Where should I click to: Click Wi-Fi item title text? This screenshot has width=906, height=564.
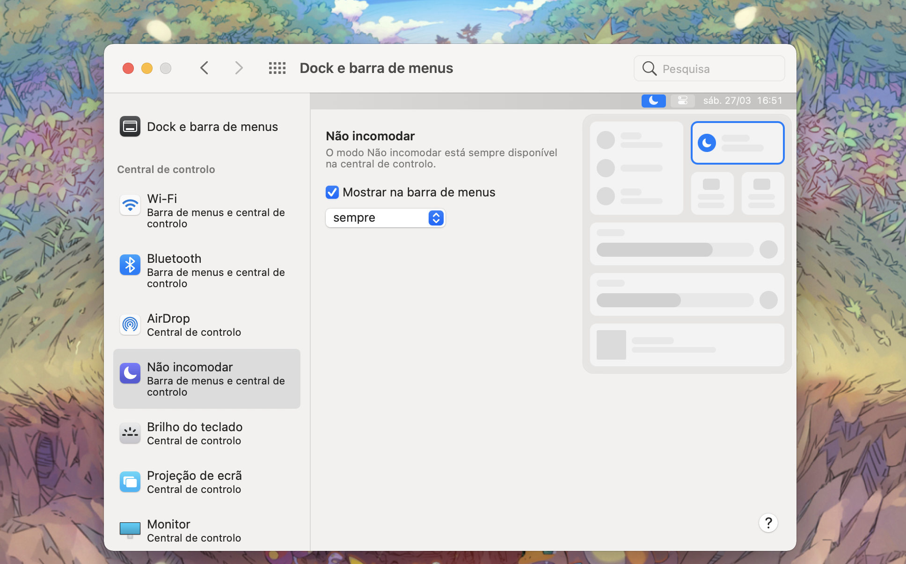(162, 199)
